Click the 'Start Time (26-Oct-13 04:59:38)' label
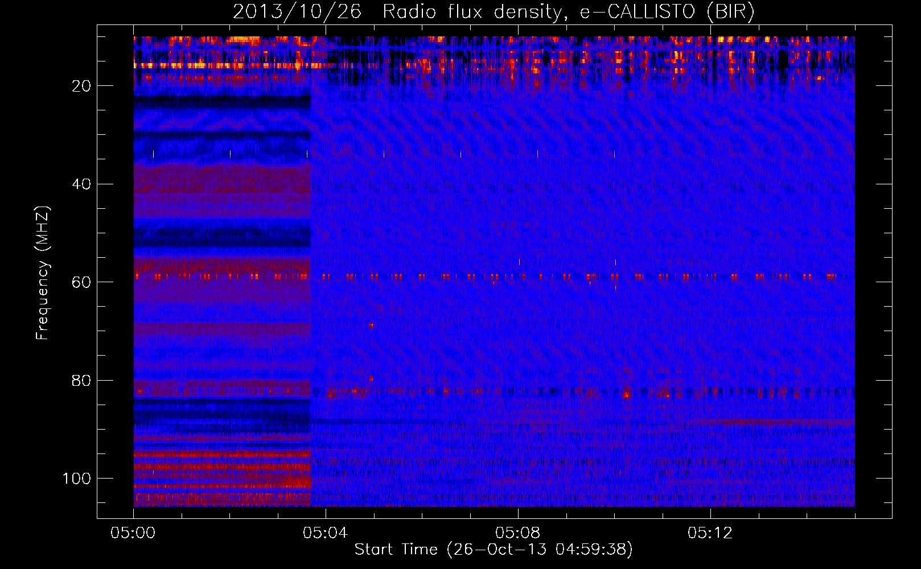The image size is (921, 569). tap(494, 550)
